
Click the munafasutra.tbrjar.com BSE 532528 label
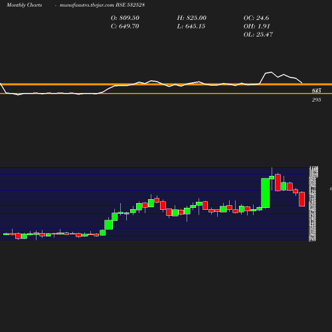click(102, 5)
